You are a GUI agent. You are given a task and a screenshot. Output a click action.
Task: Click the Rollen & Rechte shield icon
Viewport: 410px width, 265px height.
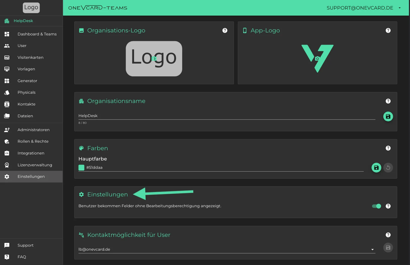7,141
